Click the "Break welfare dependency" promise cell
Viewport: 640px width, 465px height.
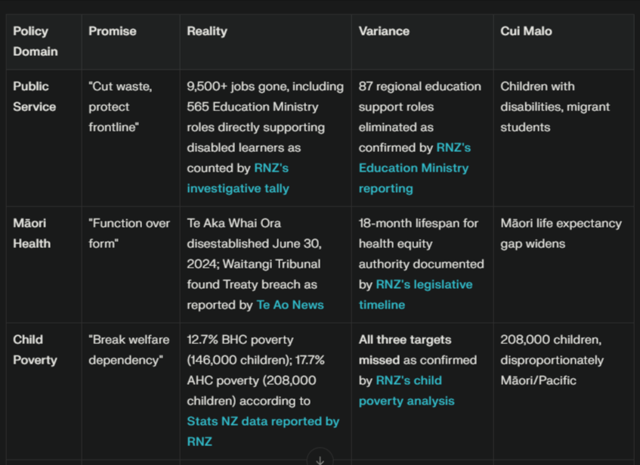(128, 350)
